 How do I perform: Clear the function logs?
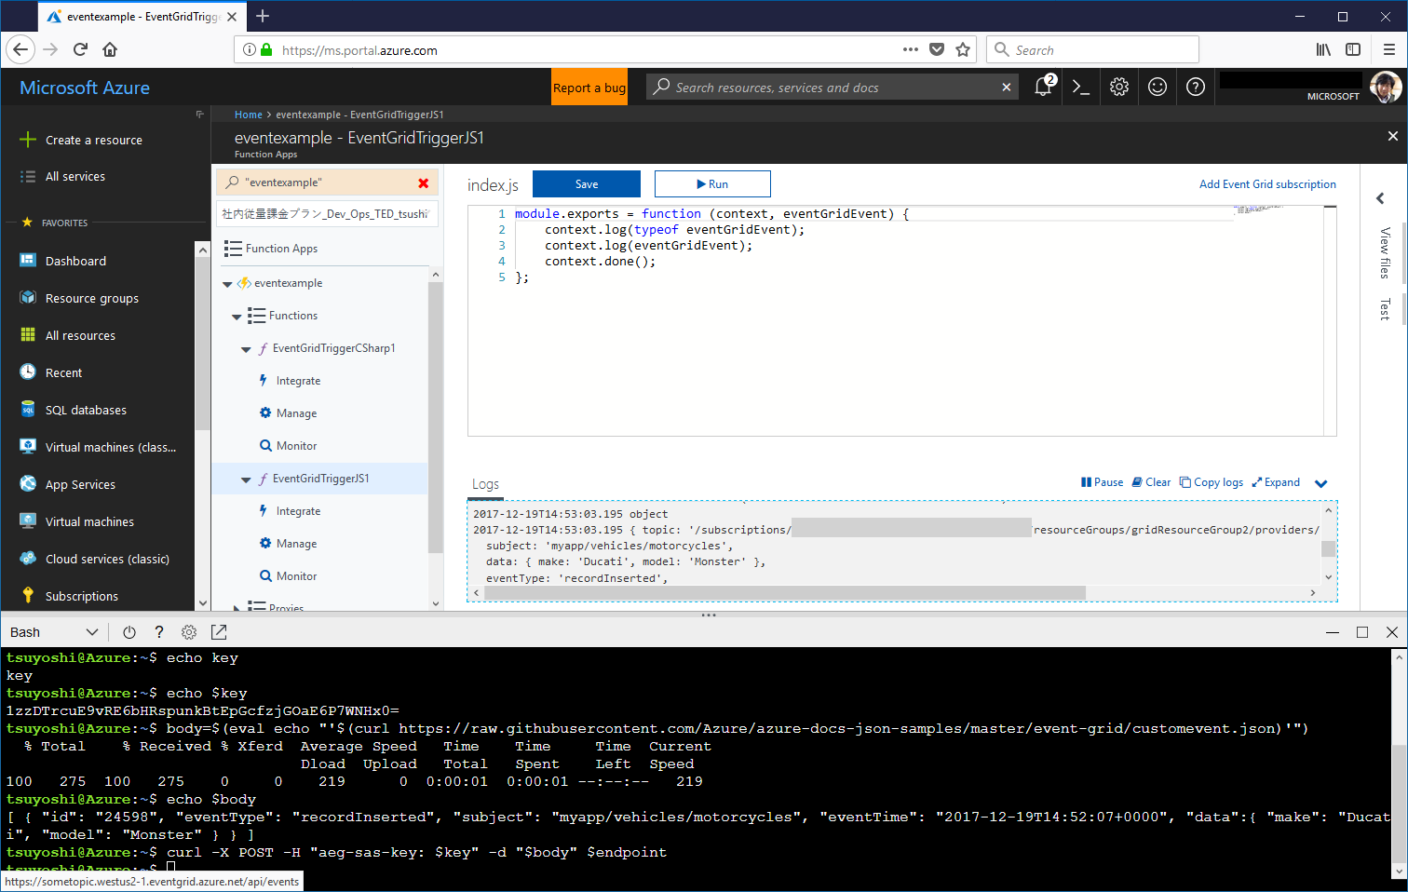[1151, 482]
